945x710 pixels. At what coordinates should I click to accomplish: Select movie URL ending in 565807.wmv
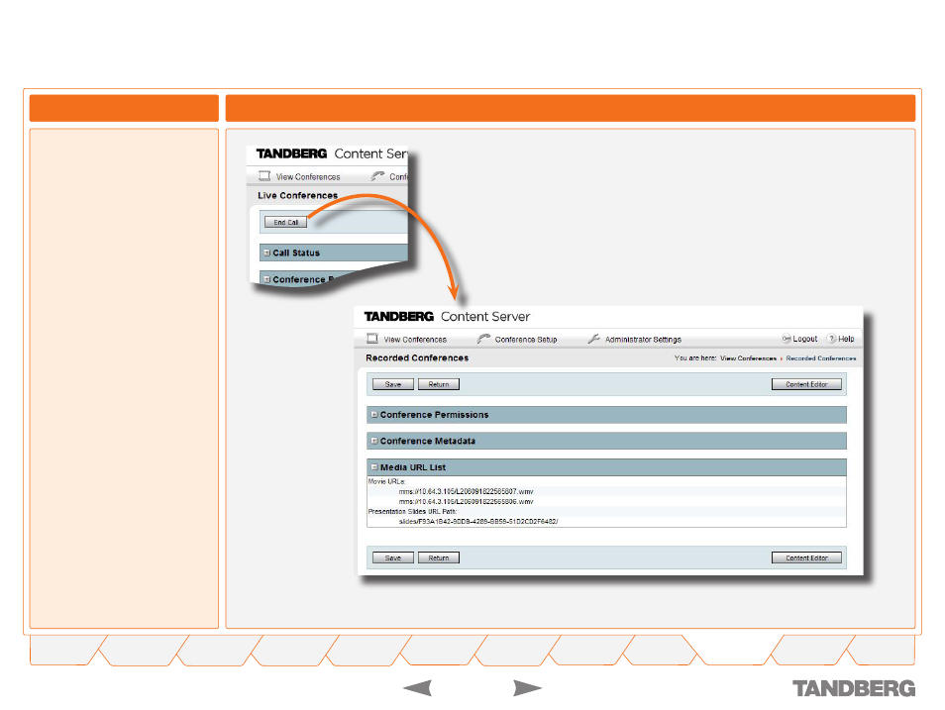point(466,491)
